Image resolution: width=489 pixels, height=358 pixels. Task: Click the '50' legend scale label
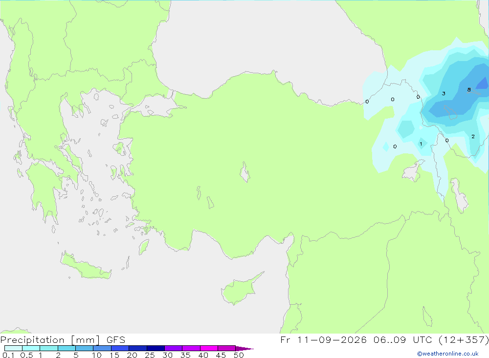239,355
